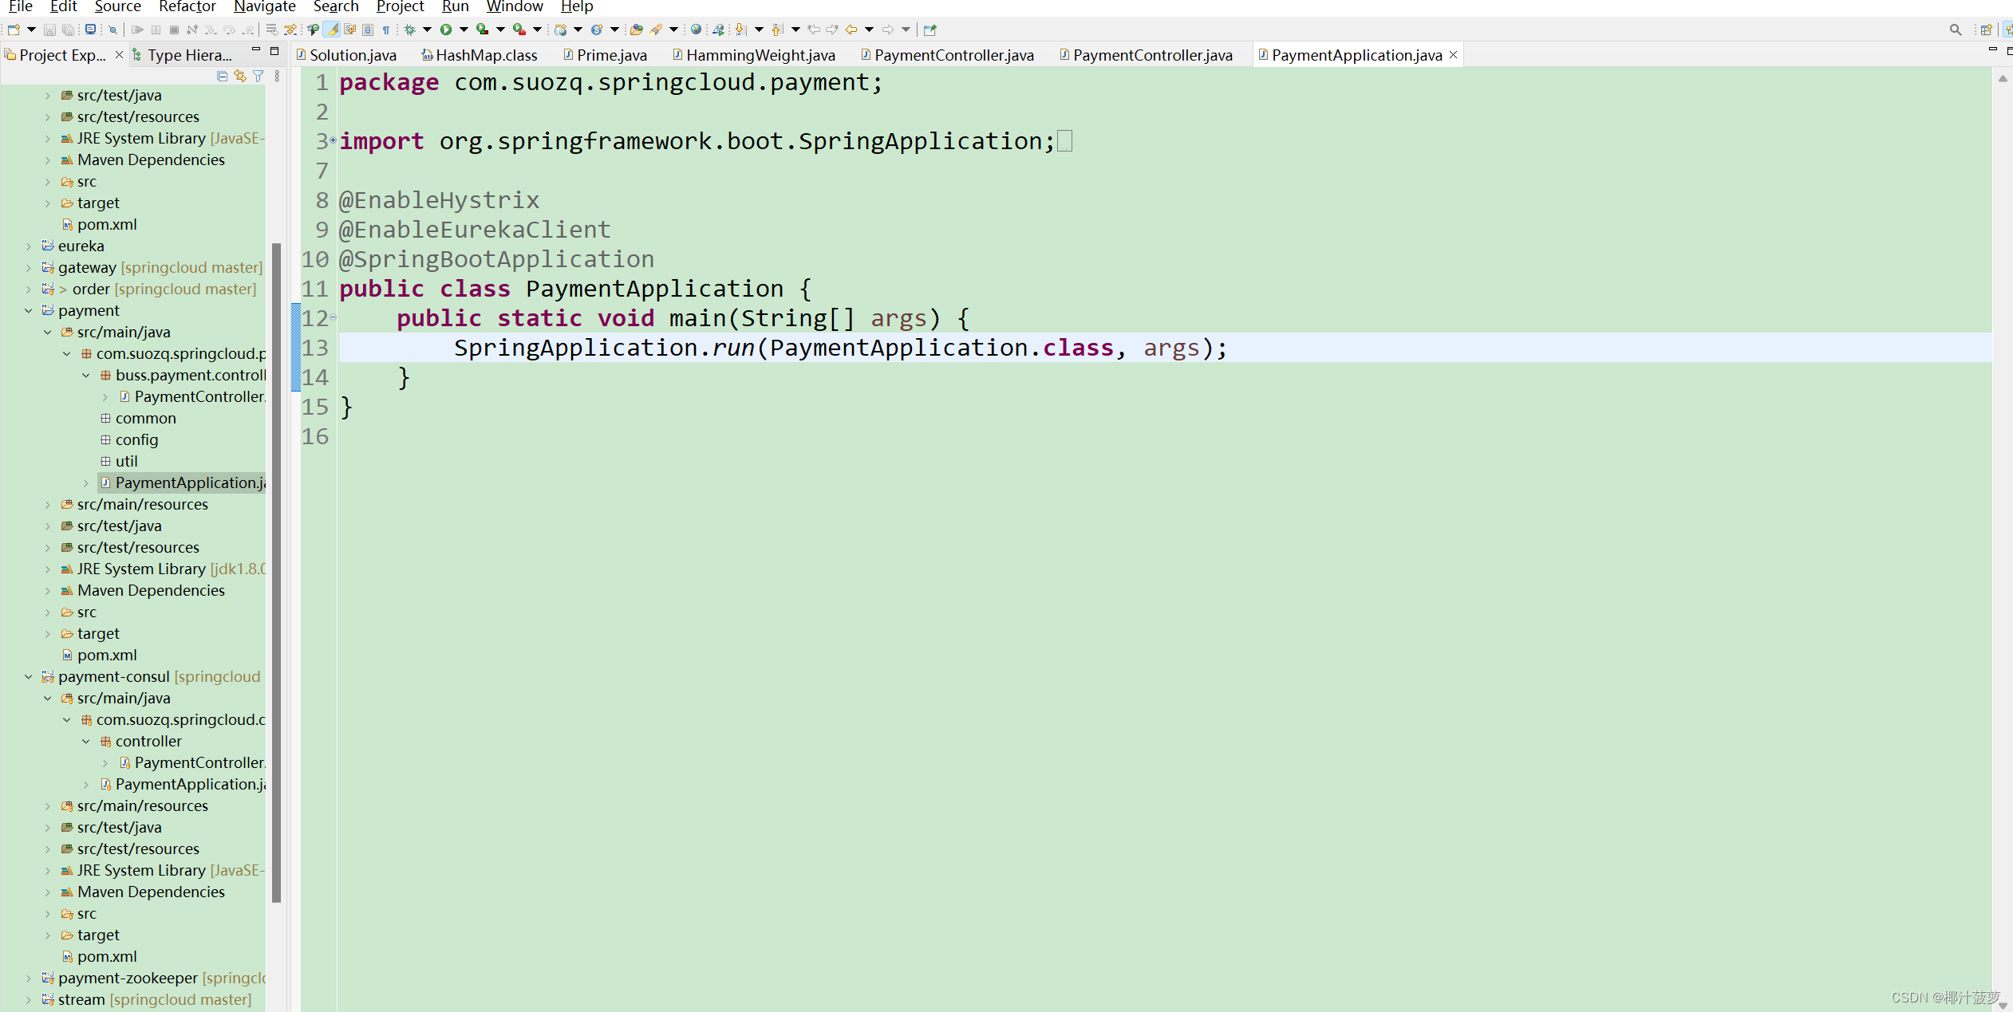Click the Step Over icon
The width and height of the screenshot is (2013, 1012).
(230, 30)
